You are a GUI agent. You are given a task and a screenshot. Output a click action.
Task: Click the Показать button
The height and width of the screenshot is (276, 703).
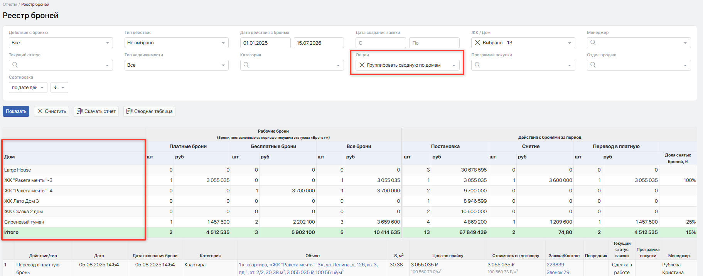coord(16,111)
